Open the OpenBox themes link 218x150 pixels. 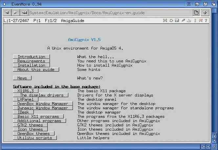(x=34, y=134)
